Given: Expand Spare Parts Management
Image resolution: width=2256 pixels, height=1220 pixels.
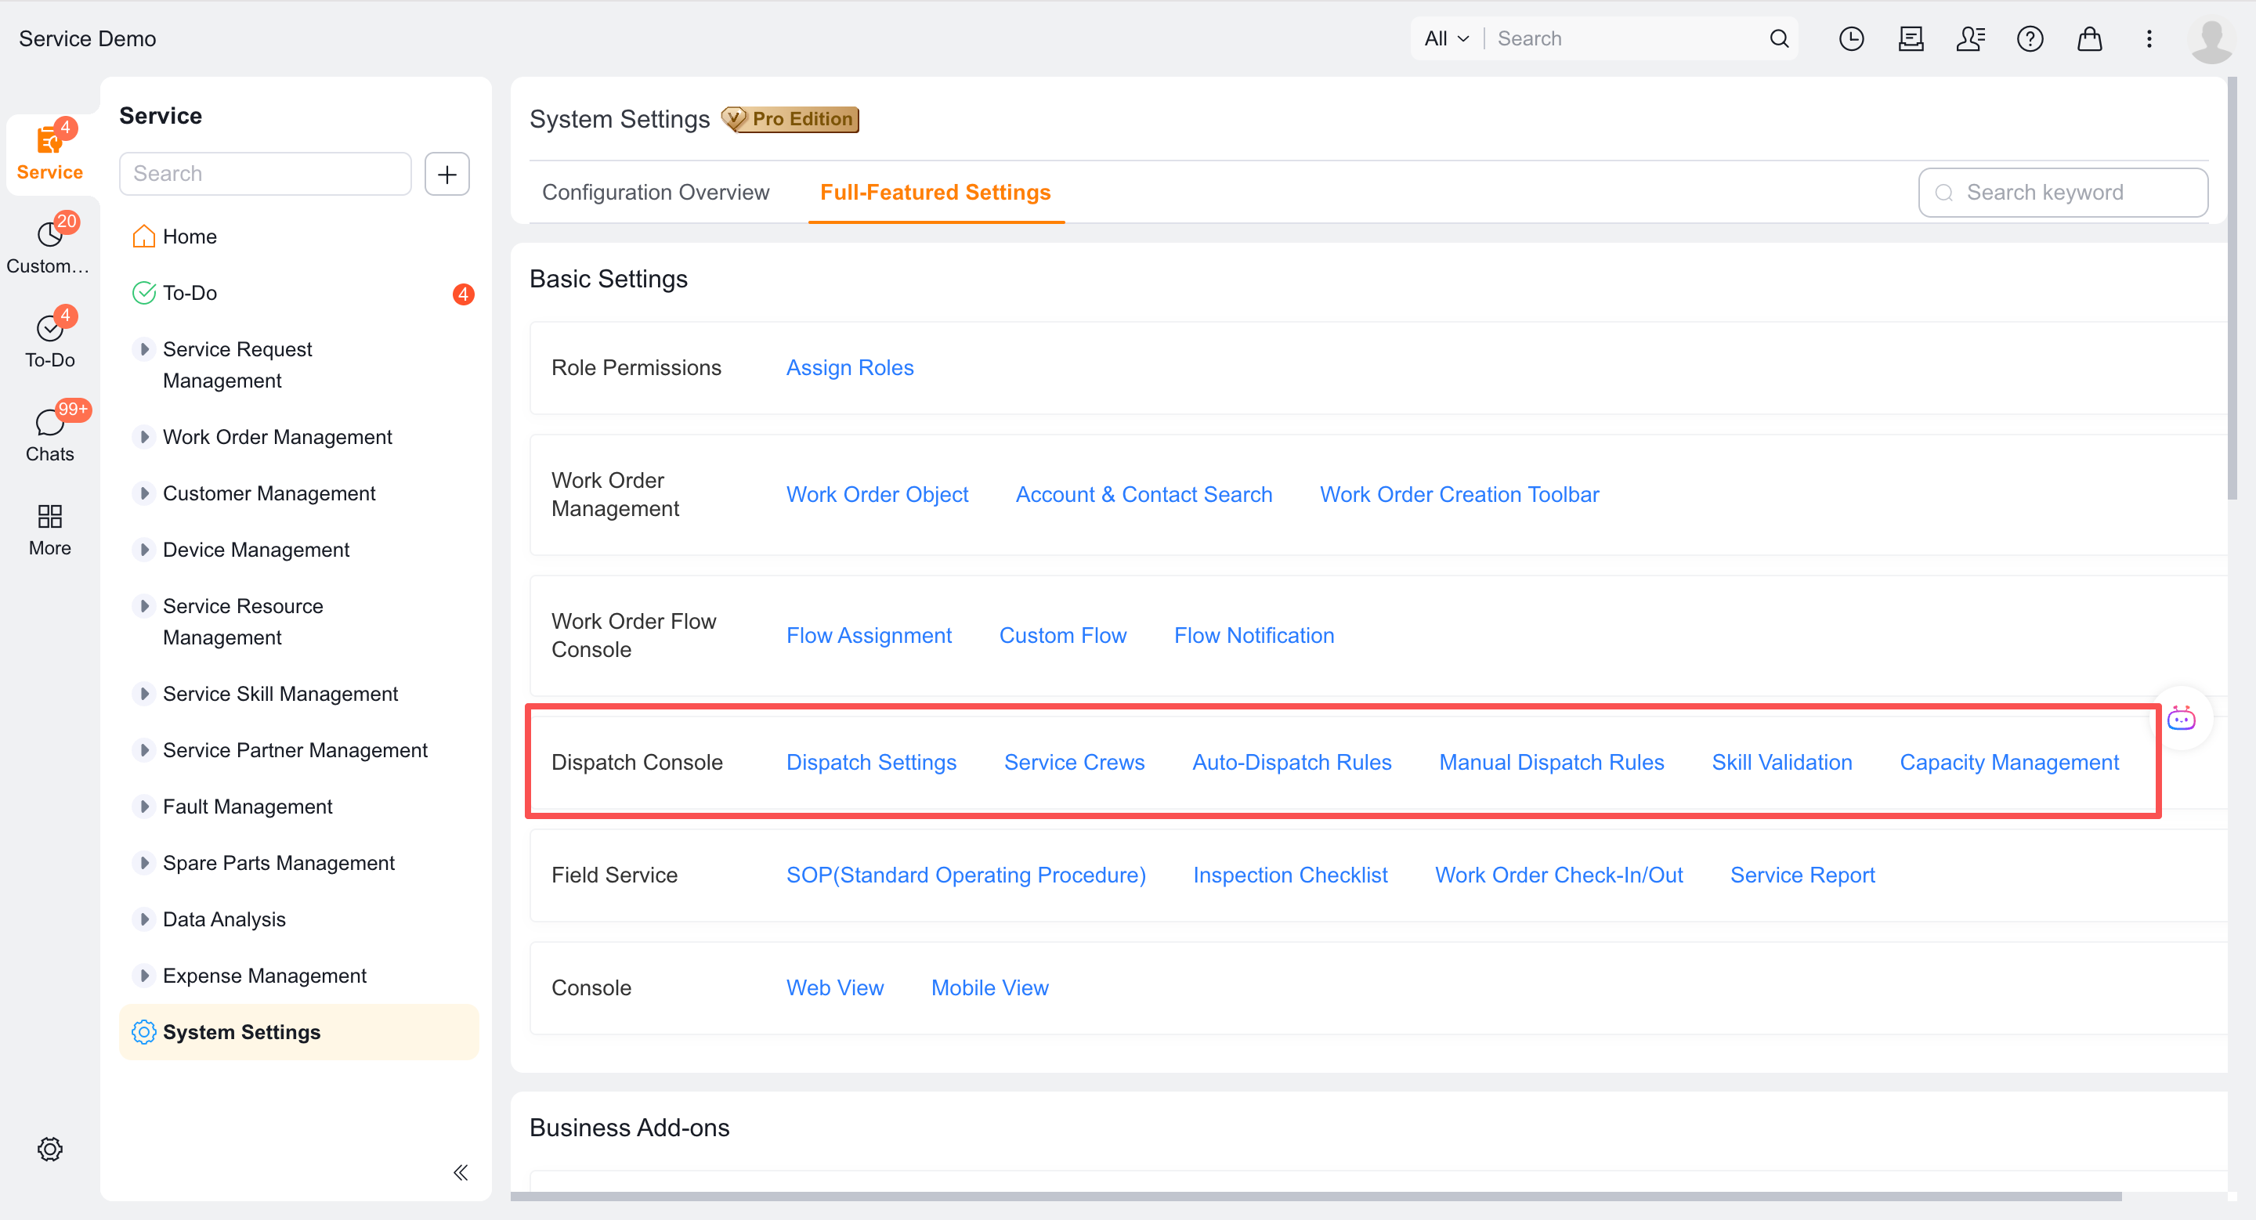Looking at the screenshot, I should [146, 863].
